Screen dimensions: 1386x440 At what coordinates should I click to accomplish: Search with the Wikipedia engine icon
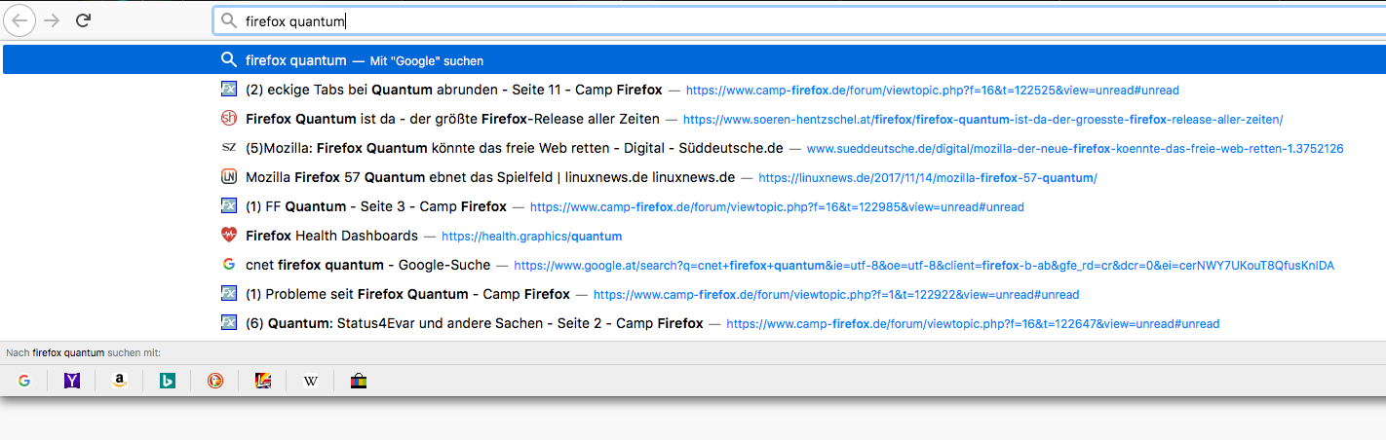tap(311, 381)
